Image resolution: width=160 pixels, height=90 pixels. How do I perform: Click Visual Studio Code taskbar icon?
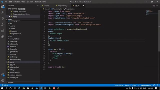(x=41, y=88)
